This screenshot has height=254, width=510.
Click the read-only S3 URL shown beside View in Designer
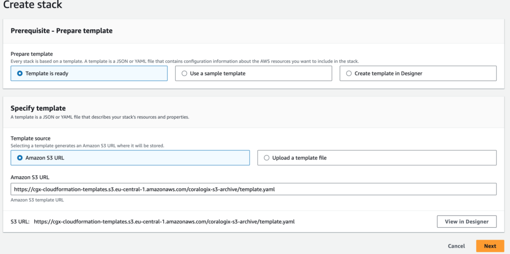[x=164, y=222]
